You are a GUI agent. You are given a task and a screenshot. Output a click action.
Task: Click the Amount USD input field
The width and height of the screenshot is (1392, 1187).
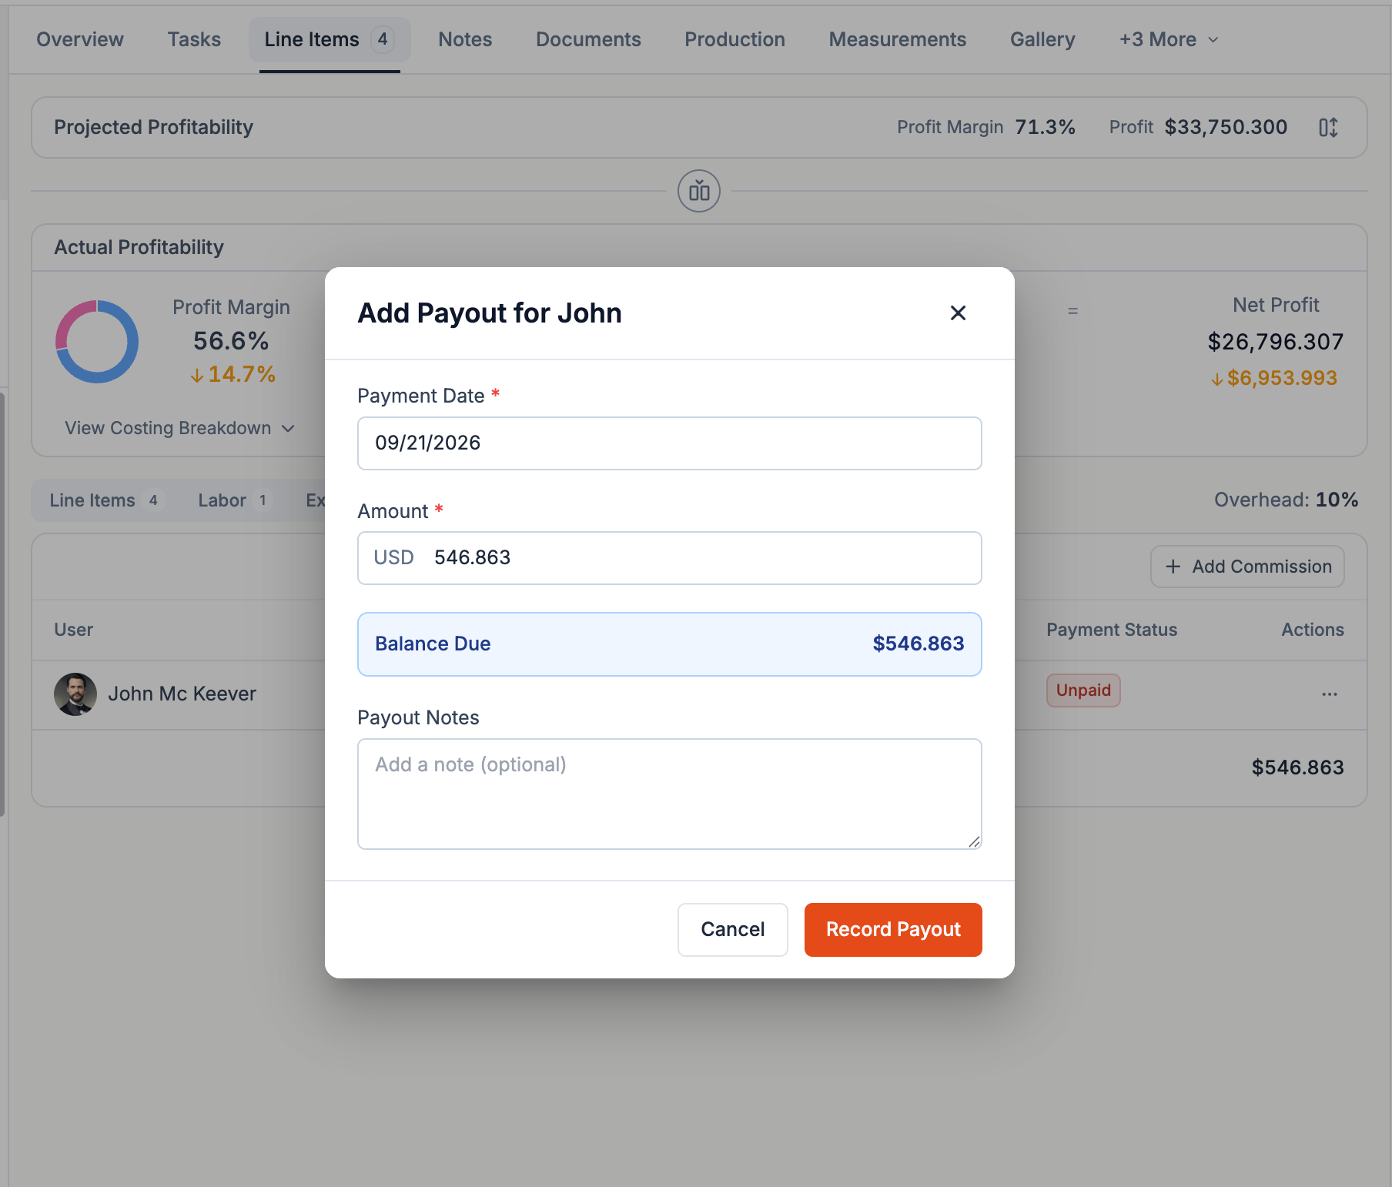[x=670, y=558]
